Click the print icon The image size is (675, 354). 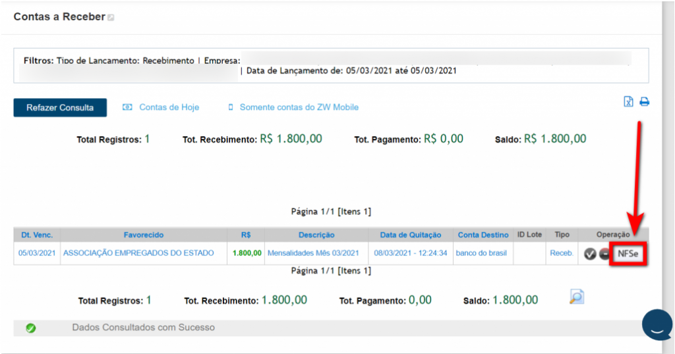click(x=644, y=102)
